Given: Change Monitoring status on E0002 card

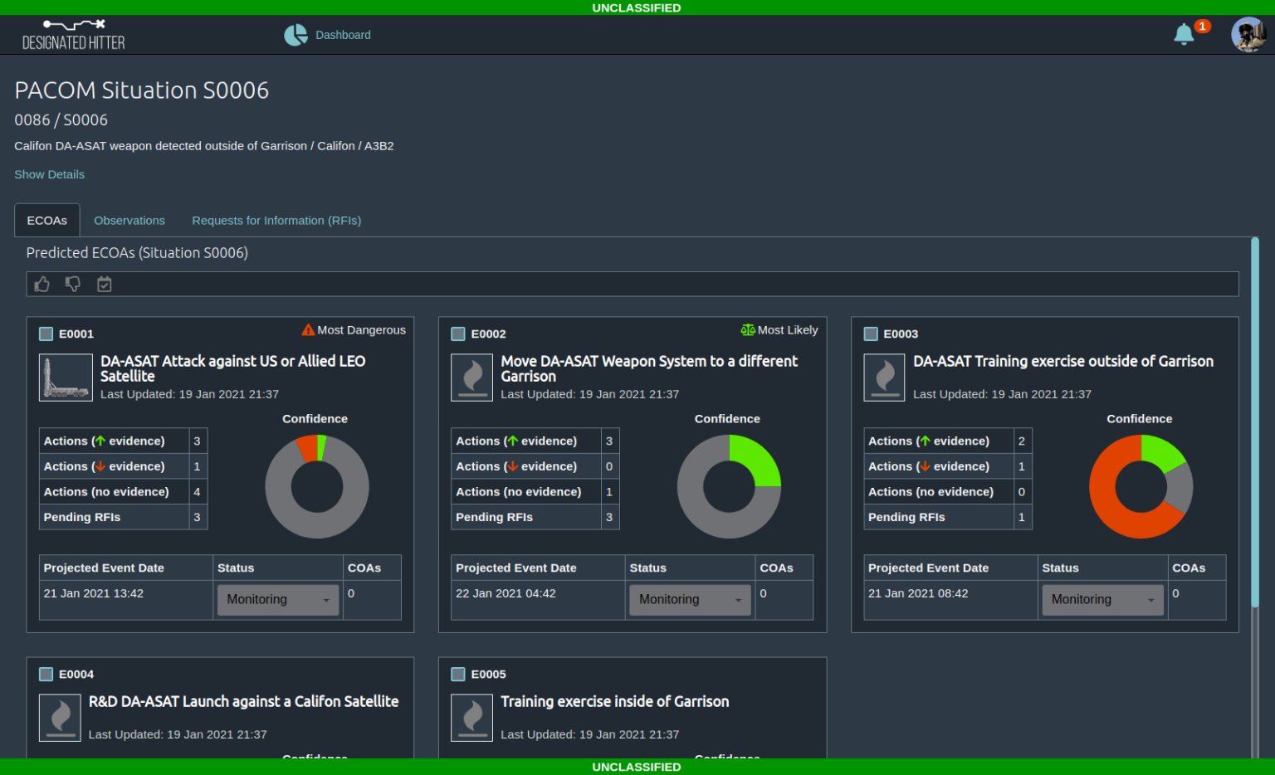Looking at the screenshot, I should point(690,599).
